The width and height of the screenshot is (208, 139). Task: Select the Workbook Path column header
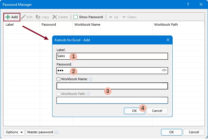[x=178, y=25]
